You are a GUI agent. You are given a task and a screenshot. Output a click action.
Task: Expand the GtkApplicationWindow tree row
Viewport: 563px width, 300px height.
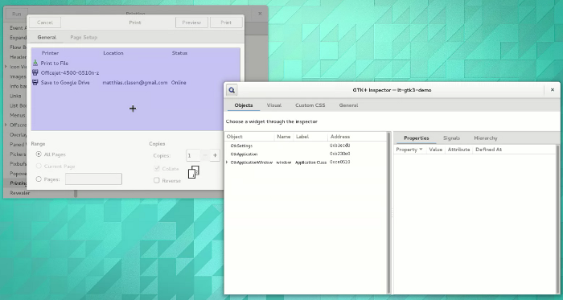[x=227, y=162]
